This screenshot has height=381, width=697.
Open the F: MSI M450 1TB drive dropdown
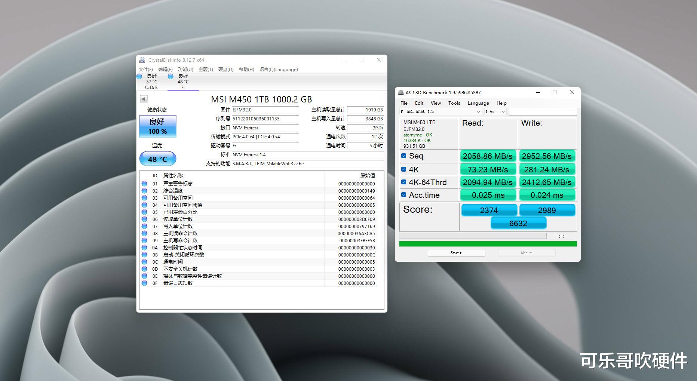coord(440,111)
